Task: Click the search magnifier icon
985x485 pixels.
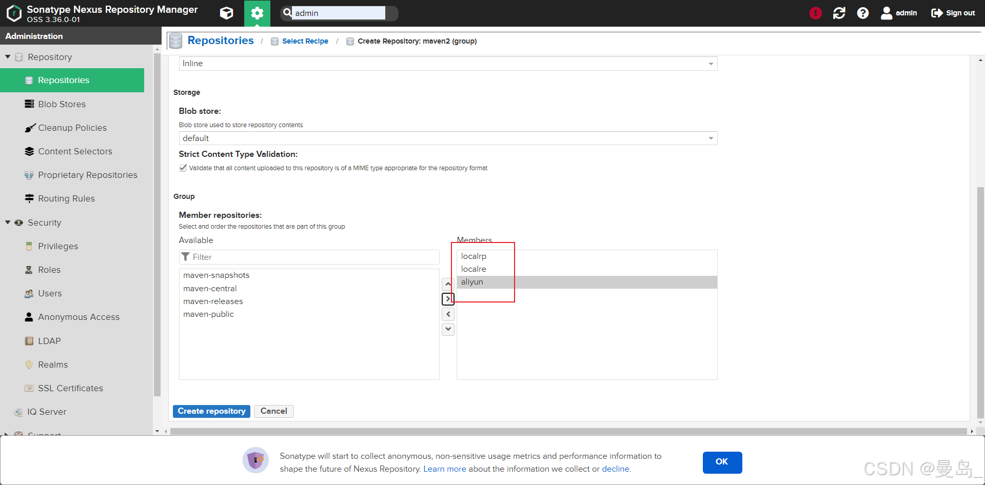Action: [287, 12]
